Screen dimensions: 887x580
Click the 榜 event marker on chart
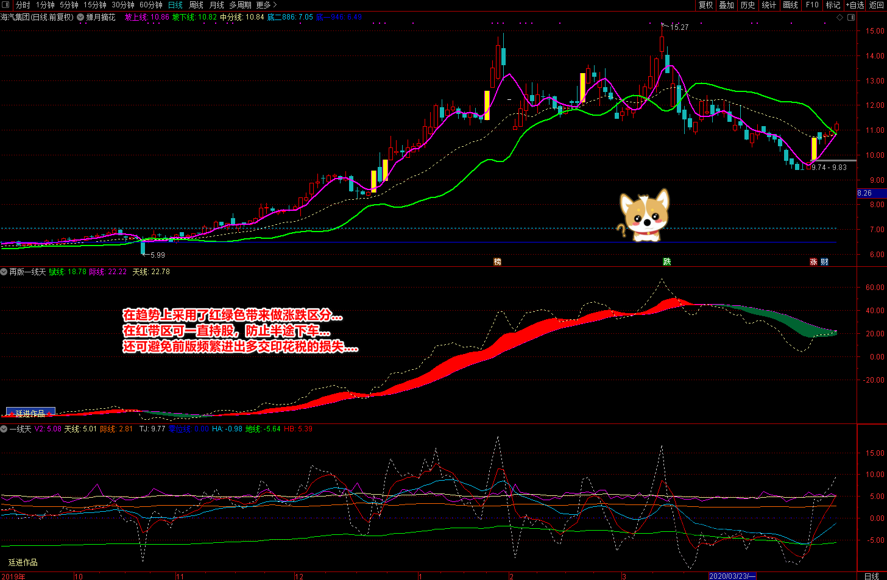click(x=498, y=262)
